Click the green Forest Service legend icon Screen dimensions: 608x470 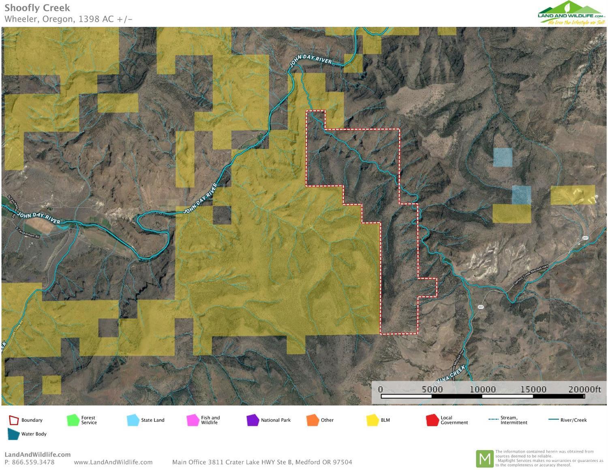tap(73, 420)
